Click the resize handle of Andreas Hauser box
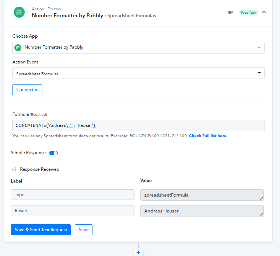The height and width of the screenshot is (256, 280). pos(262,214)
